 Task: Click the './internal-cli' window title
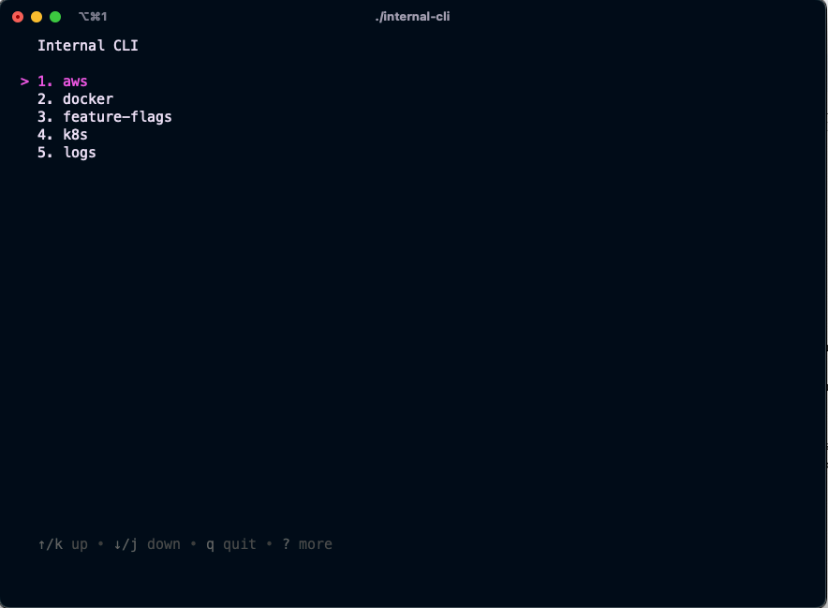pos(412,16)
